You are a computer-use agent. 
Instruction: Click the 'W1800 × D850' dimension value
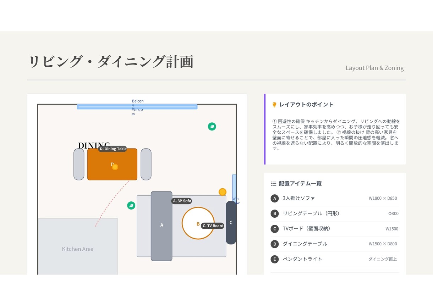click(383, 198)
